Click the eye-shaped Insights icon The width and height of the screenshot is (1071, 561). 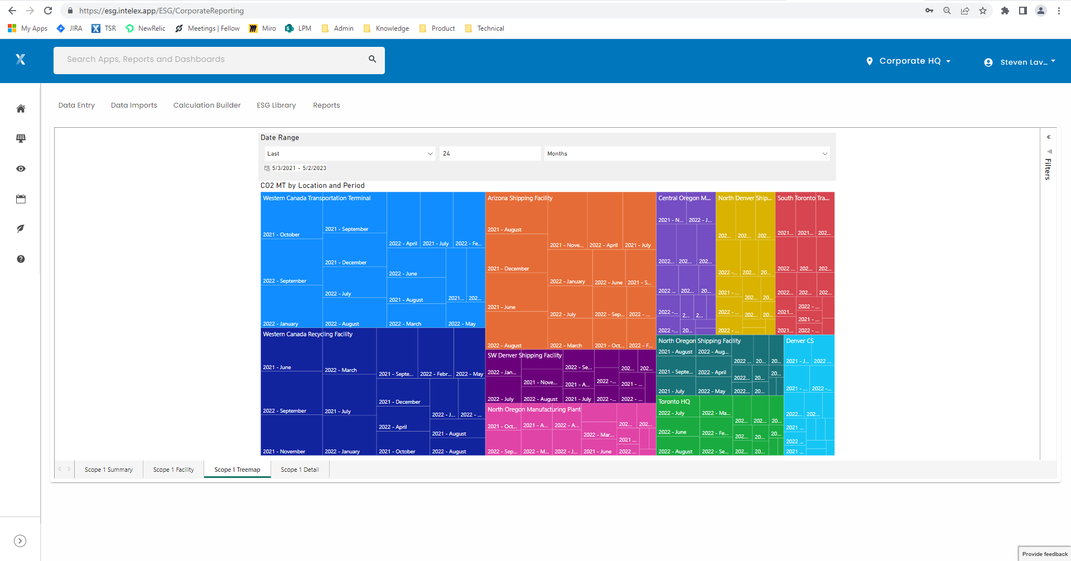[21, 168]
